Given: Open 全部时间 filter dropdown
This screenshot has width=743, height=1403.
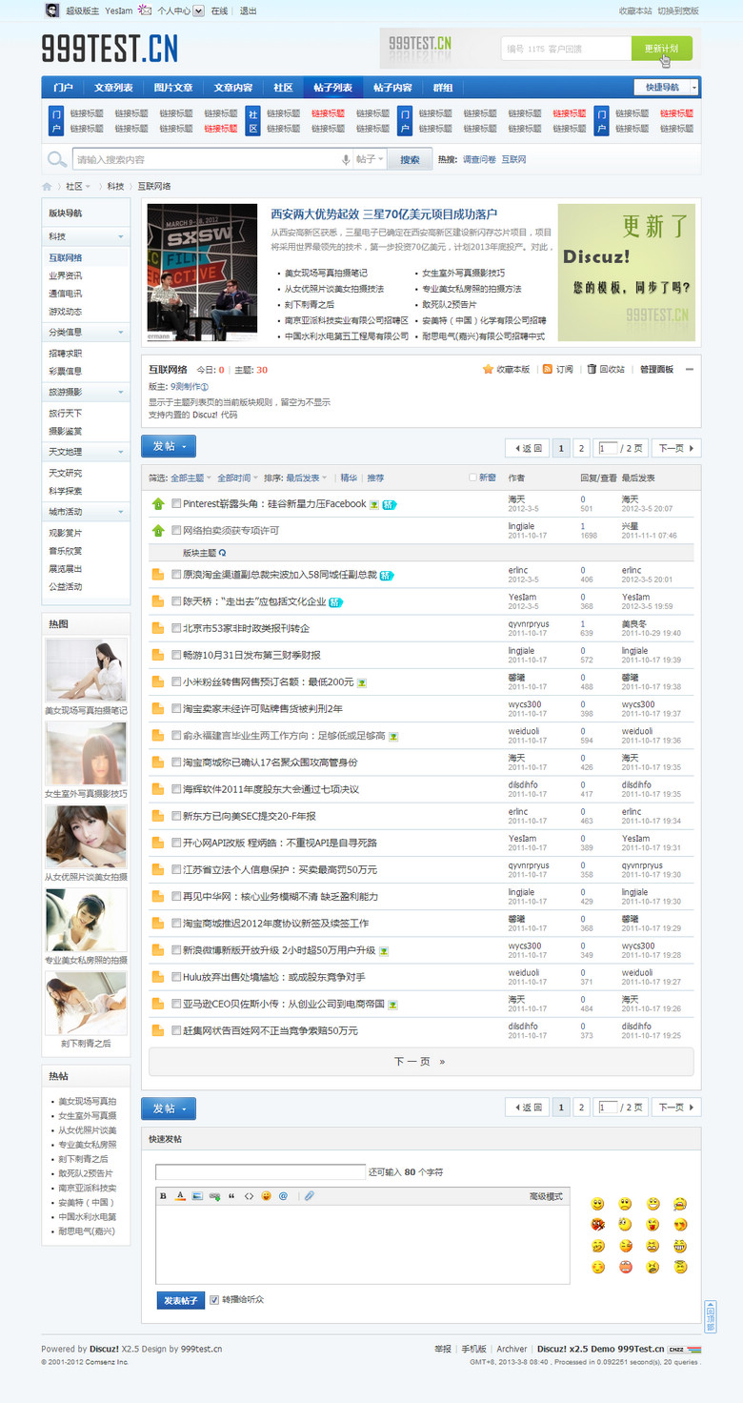Looking at the screenshot, I should [x=237, y=478].
